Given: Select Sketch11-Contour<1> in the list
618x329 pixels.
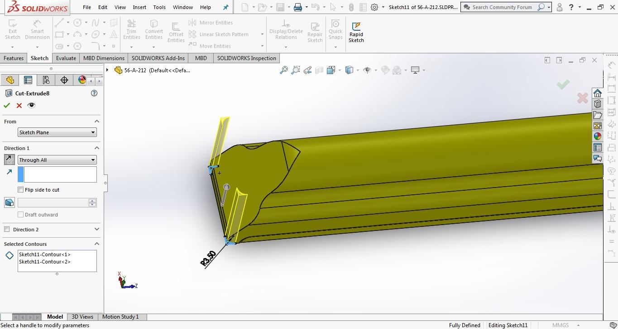Looking at the screenshot, I should (x=45, y=254).
